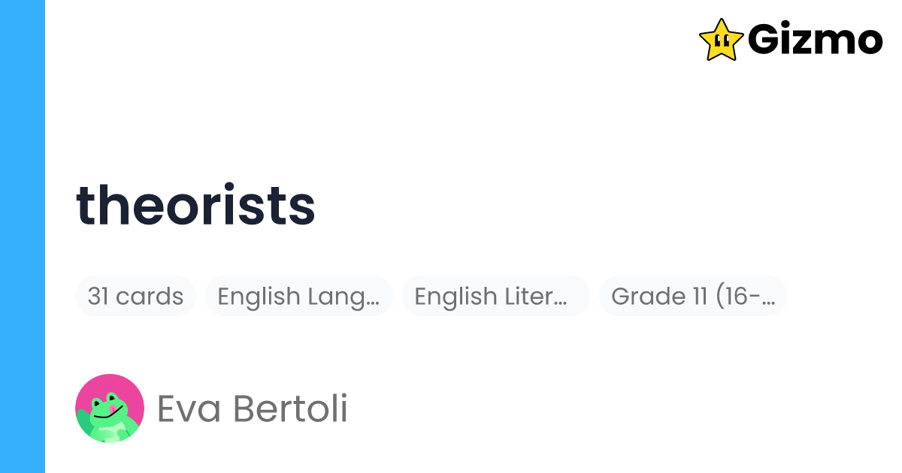Choose the "Grade 11 (16-..." tag
This screenshot has width=902, height=473.
click(692, 296)
